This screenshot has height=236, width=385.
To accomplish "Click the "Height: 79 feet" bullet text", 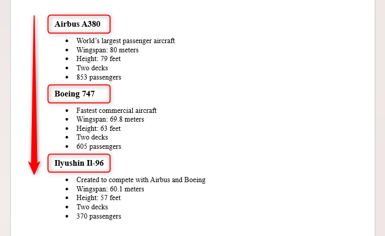I will 99,59.
